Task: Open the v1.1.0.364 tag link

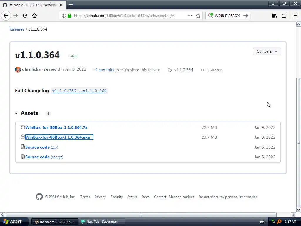Action: (x=183, y=70)
